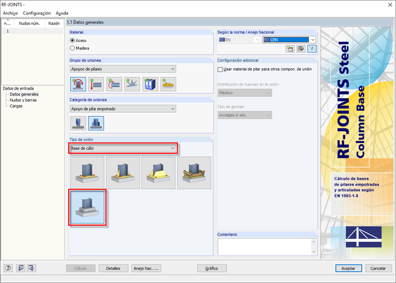Select the Acero material radio button
This screenshot has width=396, height=283.
72,41
